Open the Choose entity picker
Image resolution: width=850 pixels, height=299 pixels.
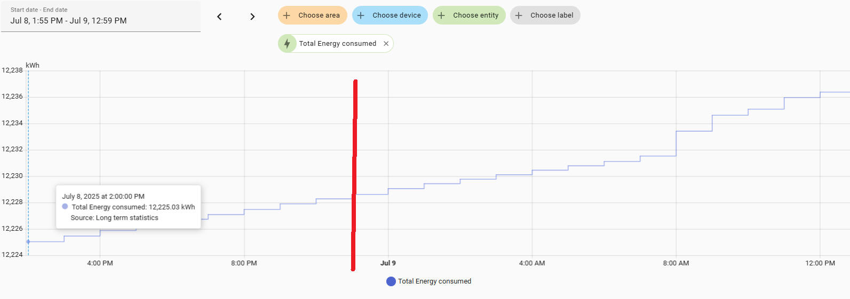pos(469,15)
